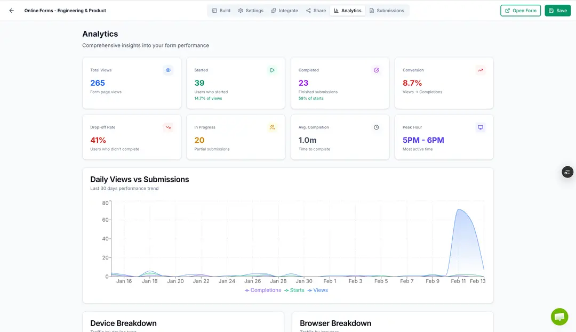Click the monitor icon on Peak Hour card
Image resolution: width=576 pixels, height=332 pixels.
pos(480,127)
